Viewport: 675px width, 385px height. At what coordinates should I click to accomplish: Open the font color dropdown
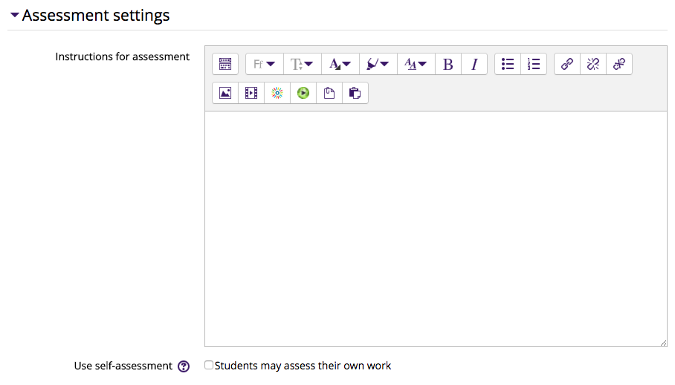click(340, 64)
